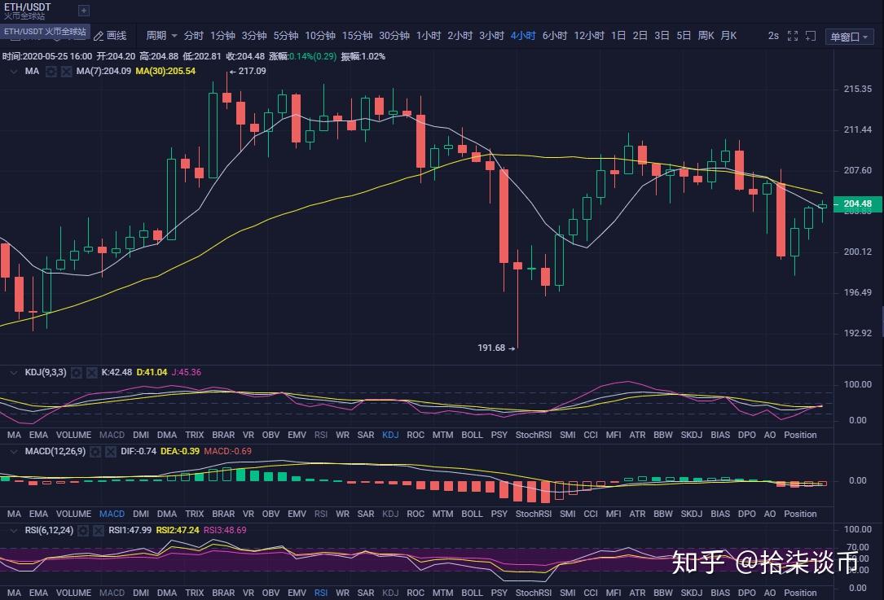Add a new chart window pane
Image resolution: width=884 pixels, height=600 pixels.
click(x=811, y=36)
